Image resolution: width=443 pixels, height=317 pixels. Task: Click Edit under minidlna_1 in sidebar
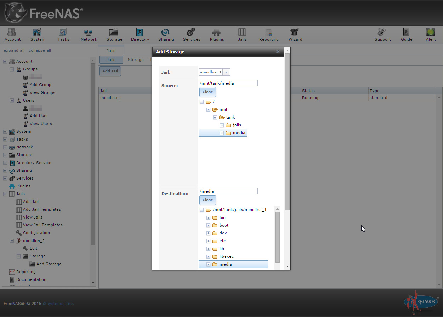click(33, 248)
